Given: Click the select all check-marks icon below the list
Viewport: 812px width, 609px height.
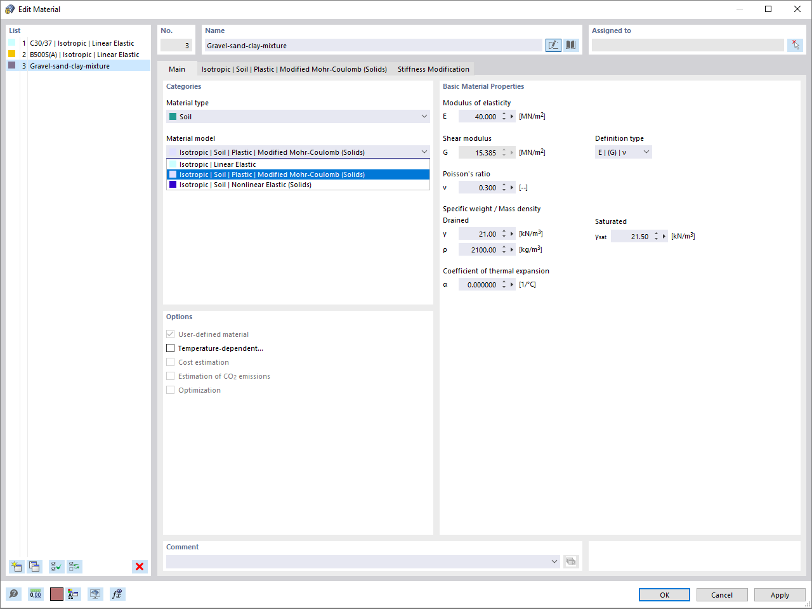Looking at the screenshot, I should click(x=56, y=566).
